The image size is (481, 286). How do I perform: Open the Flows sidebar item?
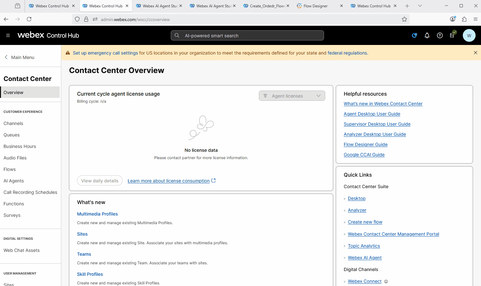(x=10, y=169)
